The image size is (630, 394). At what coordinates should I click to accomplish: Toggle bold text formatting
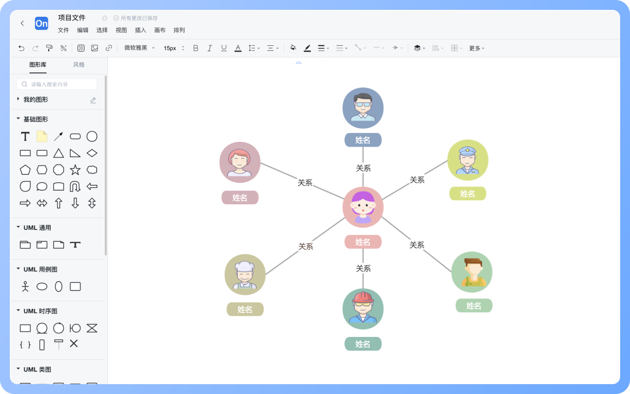195,48
